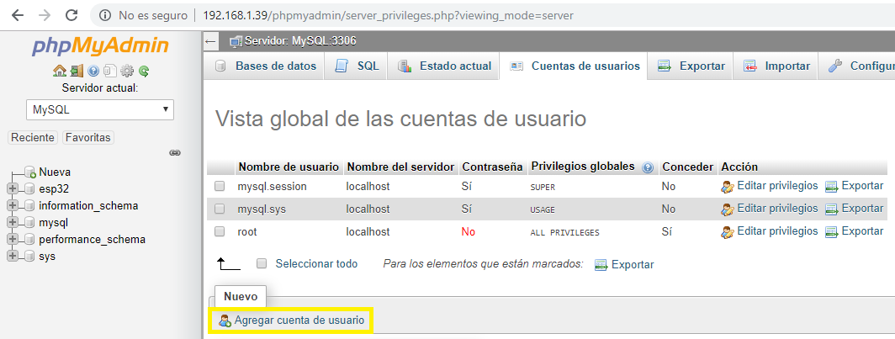
Task: Click the add user account icon
Action: (225, 320)
